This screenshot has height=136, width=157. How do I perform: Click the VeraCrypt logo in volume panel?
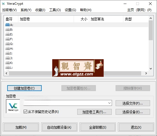[x=13, y=106]
